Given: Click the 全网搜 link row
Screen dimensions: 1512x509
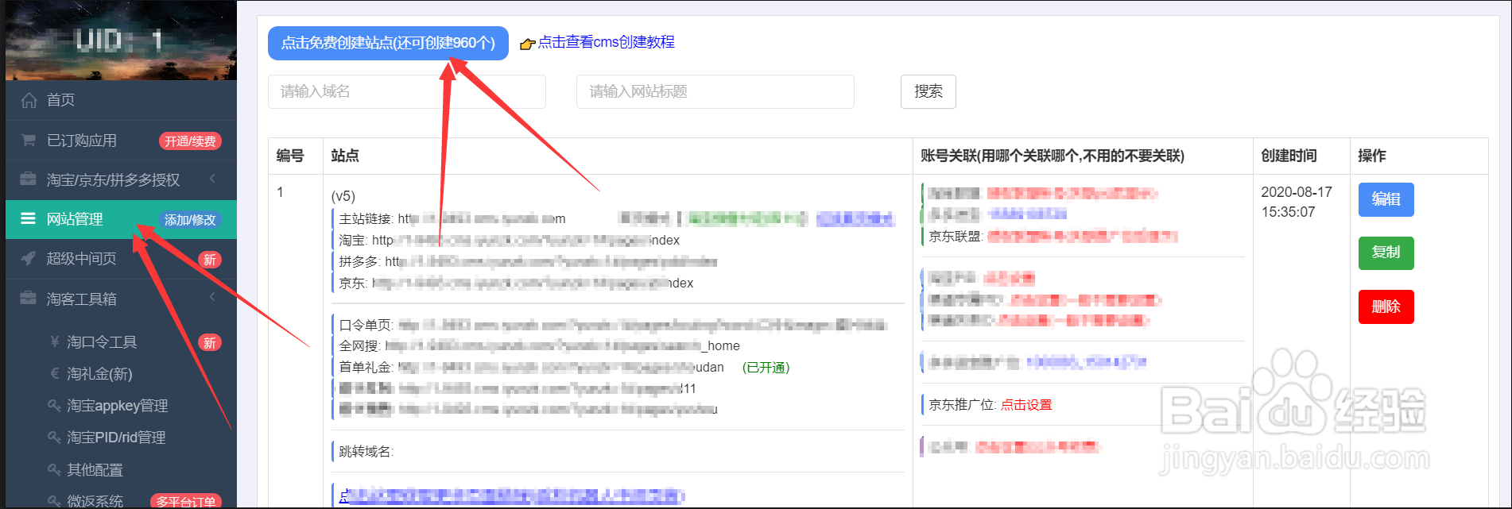Looking at the screenshot, I should pyautogui.click(x=540, y=345).
